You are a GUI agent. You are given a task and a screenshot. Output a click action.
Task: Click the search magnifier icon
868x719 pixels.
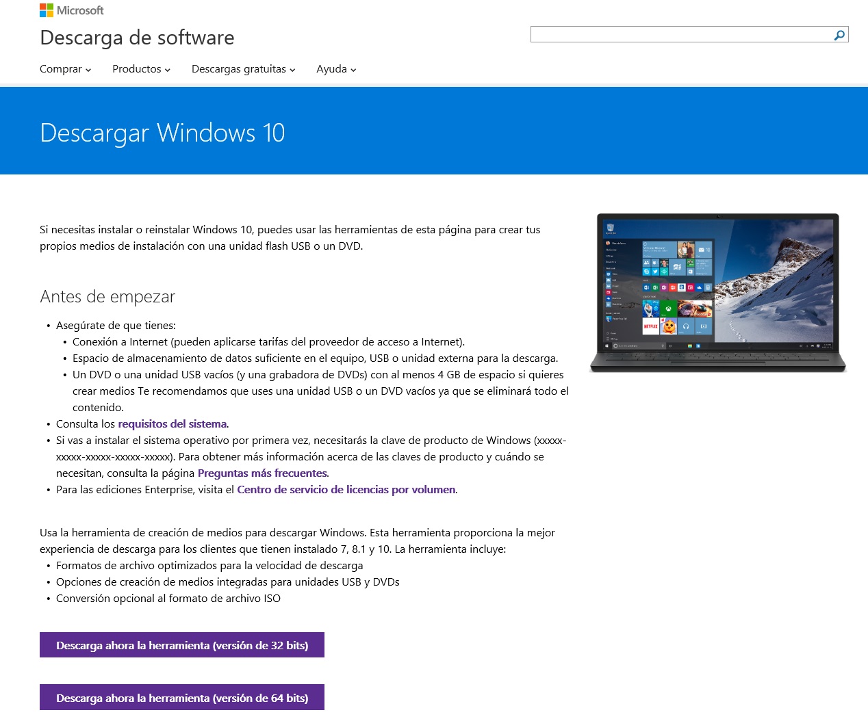pos(839,35)
